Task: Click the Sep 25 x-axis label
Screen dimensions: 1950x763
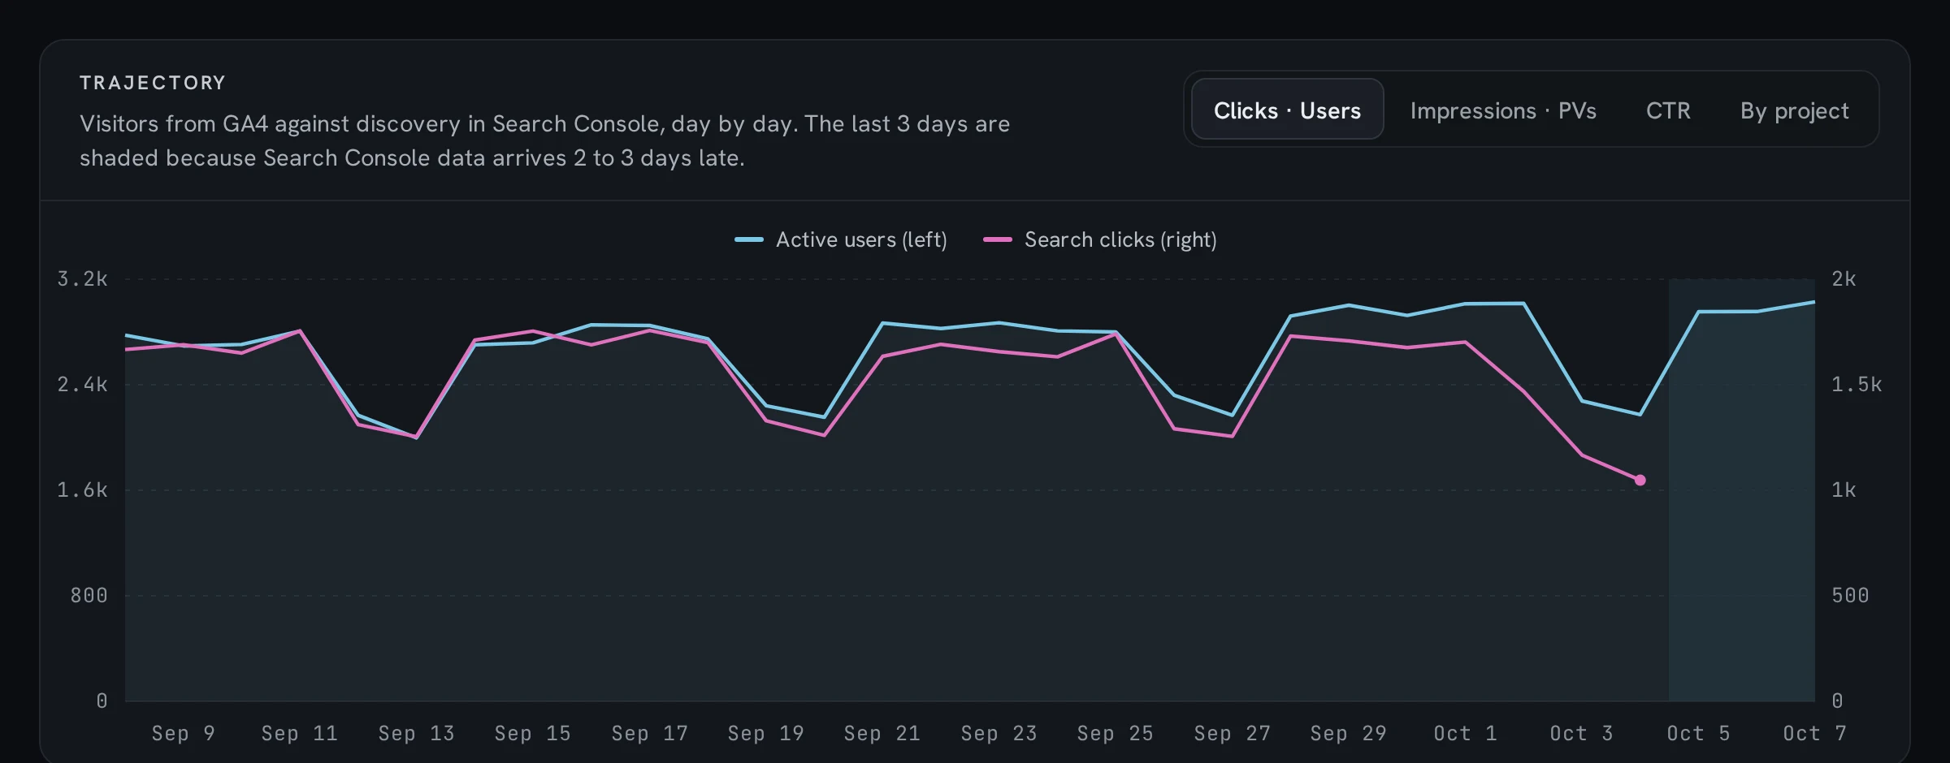Action: tap(1115, 733)
